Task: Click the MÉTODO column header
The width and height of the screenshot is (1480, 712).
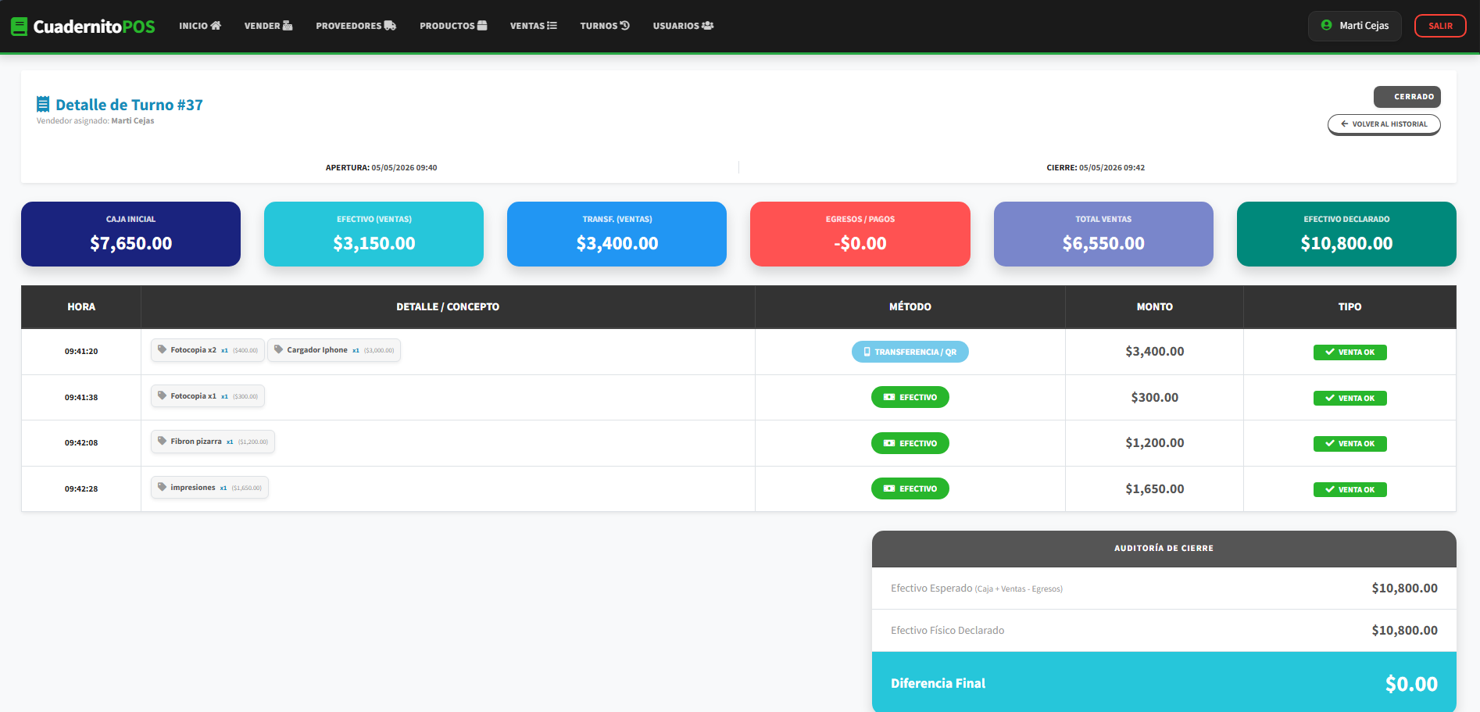Action: point(910,307)
